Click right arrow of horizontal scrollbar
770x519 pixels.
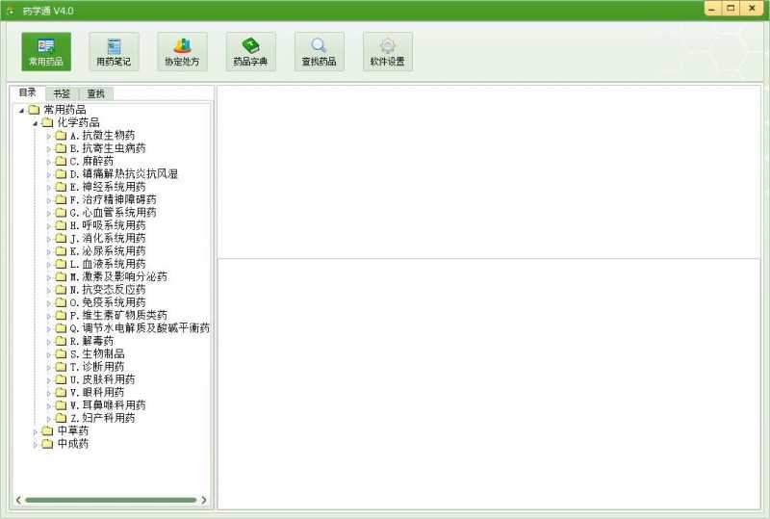click(x=204, y=501)
